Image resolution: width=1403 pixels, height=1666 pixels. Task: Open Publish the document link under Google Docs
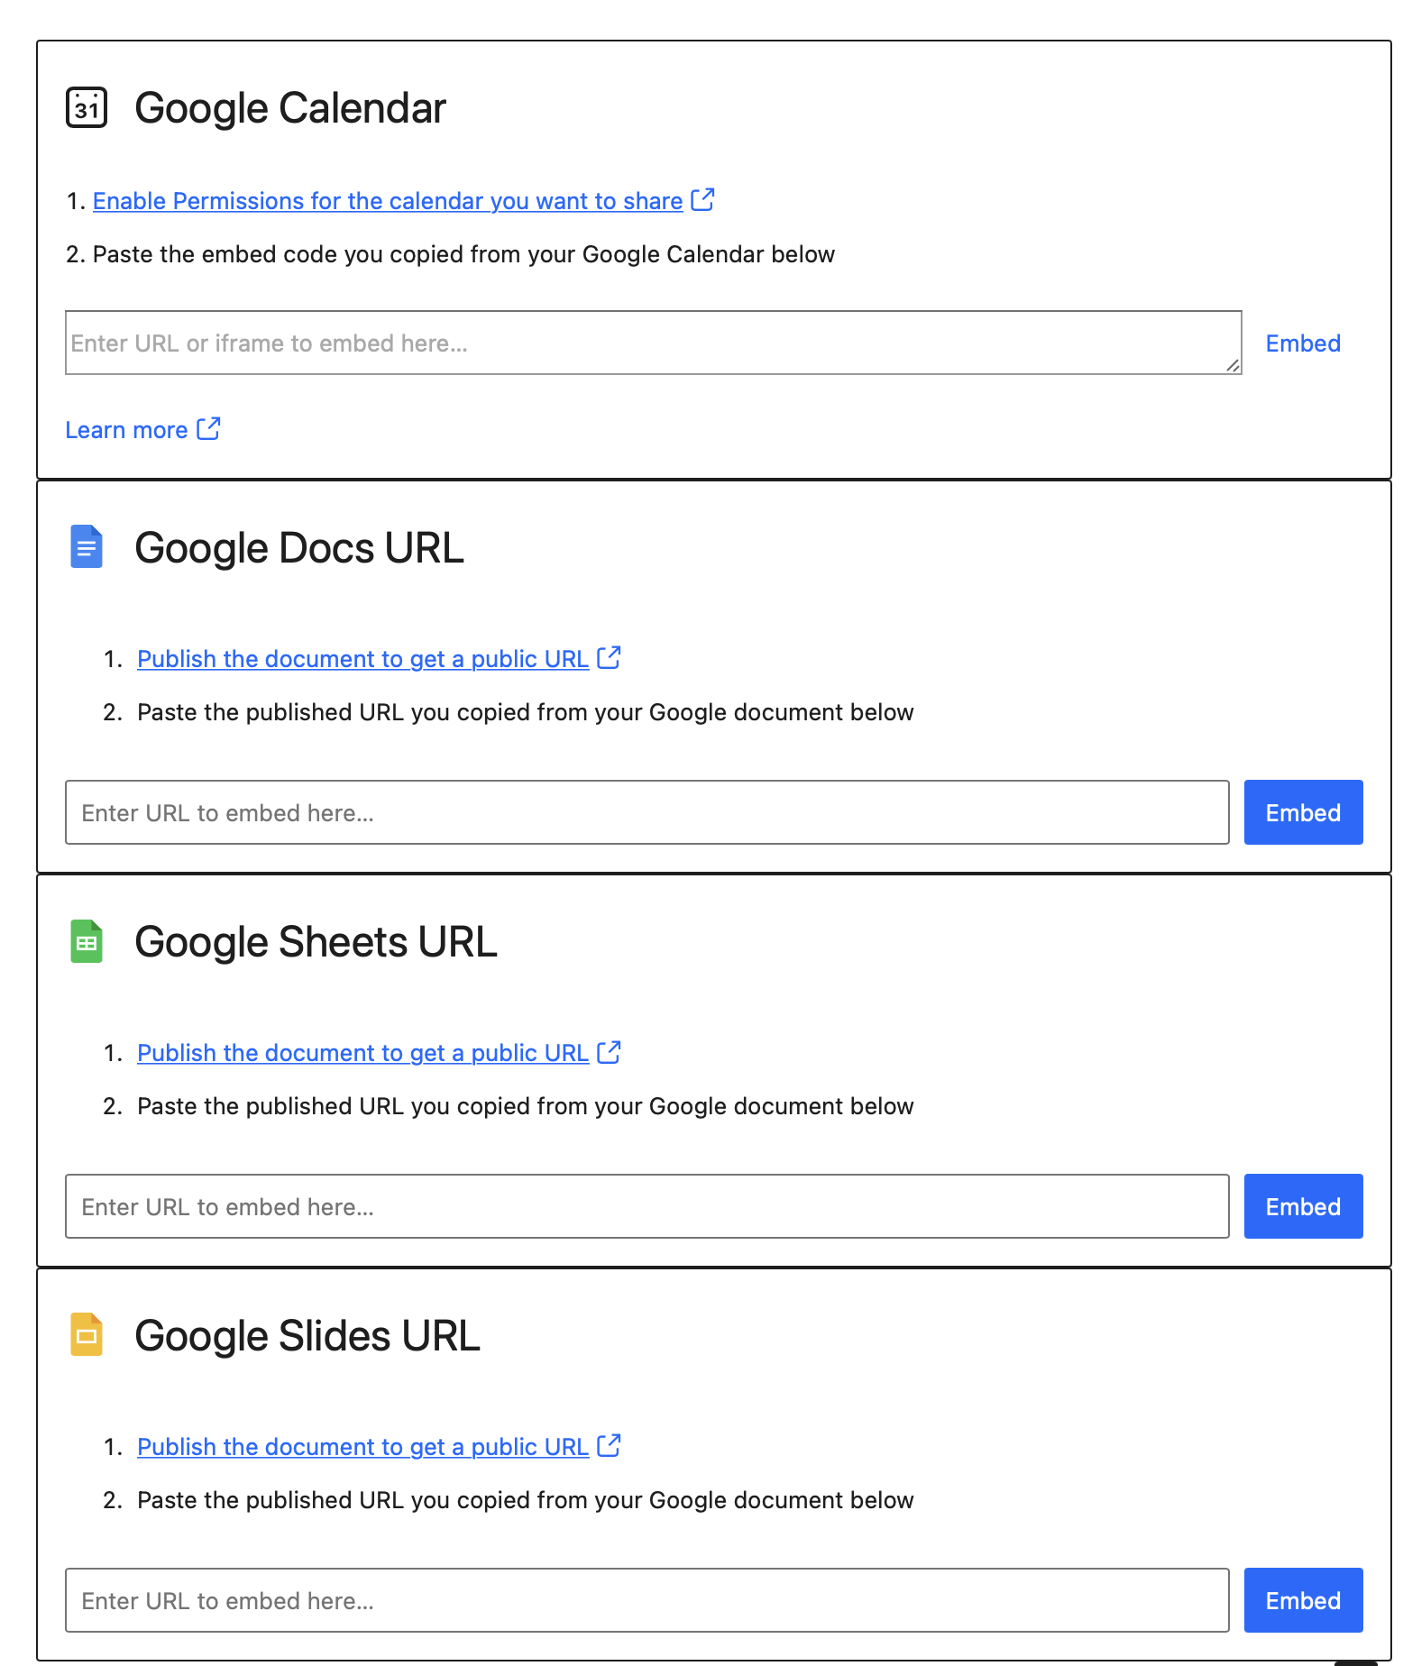pos(362,659)
